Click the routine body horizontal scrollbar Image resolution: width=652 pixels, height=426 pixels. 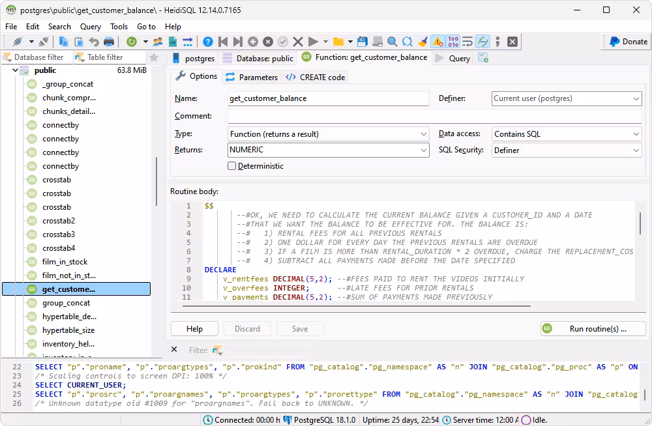(357, 306)
